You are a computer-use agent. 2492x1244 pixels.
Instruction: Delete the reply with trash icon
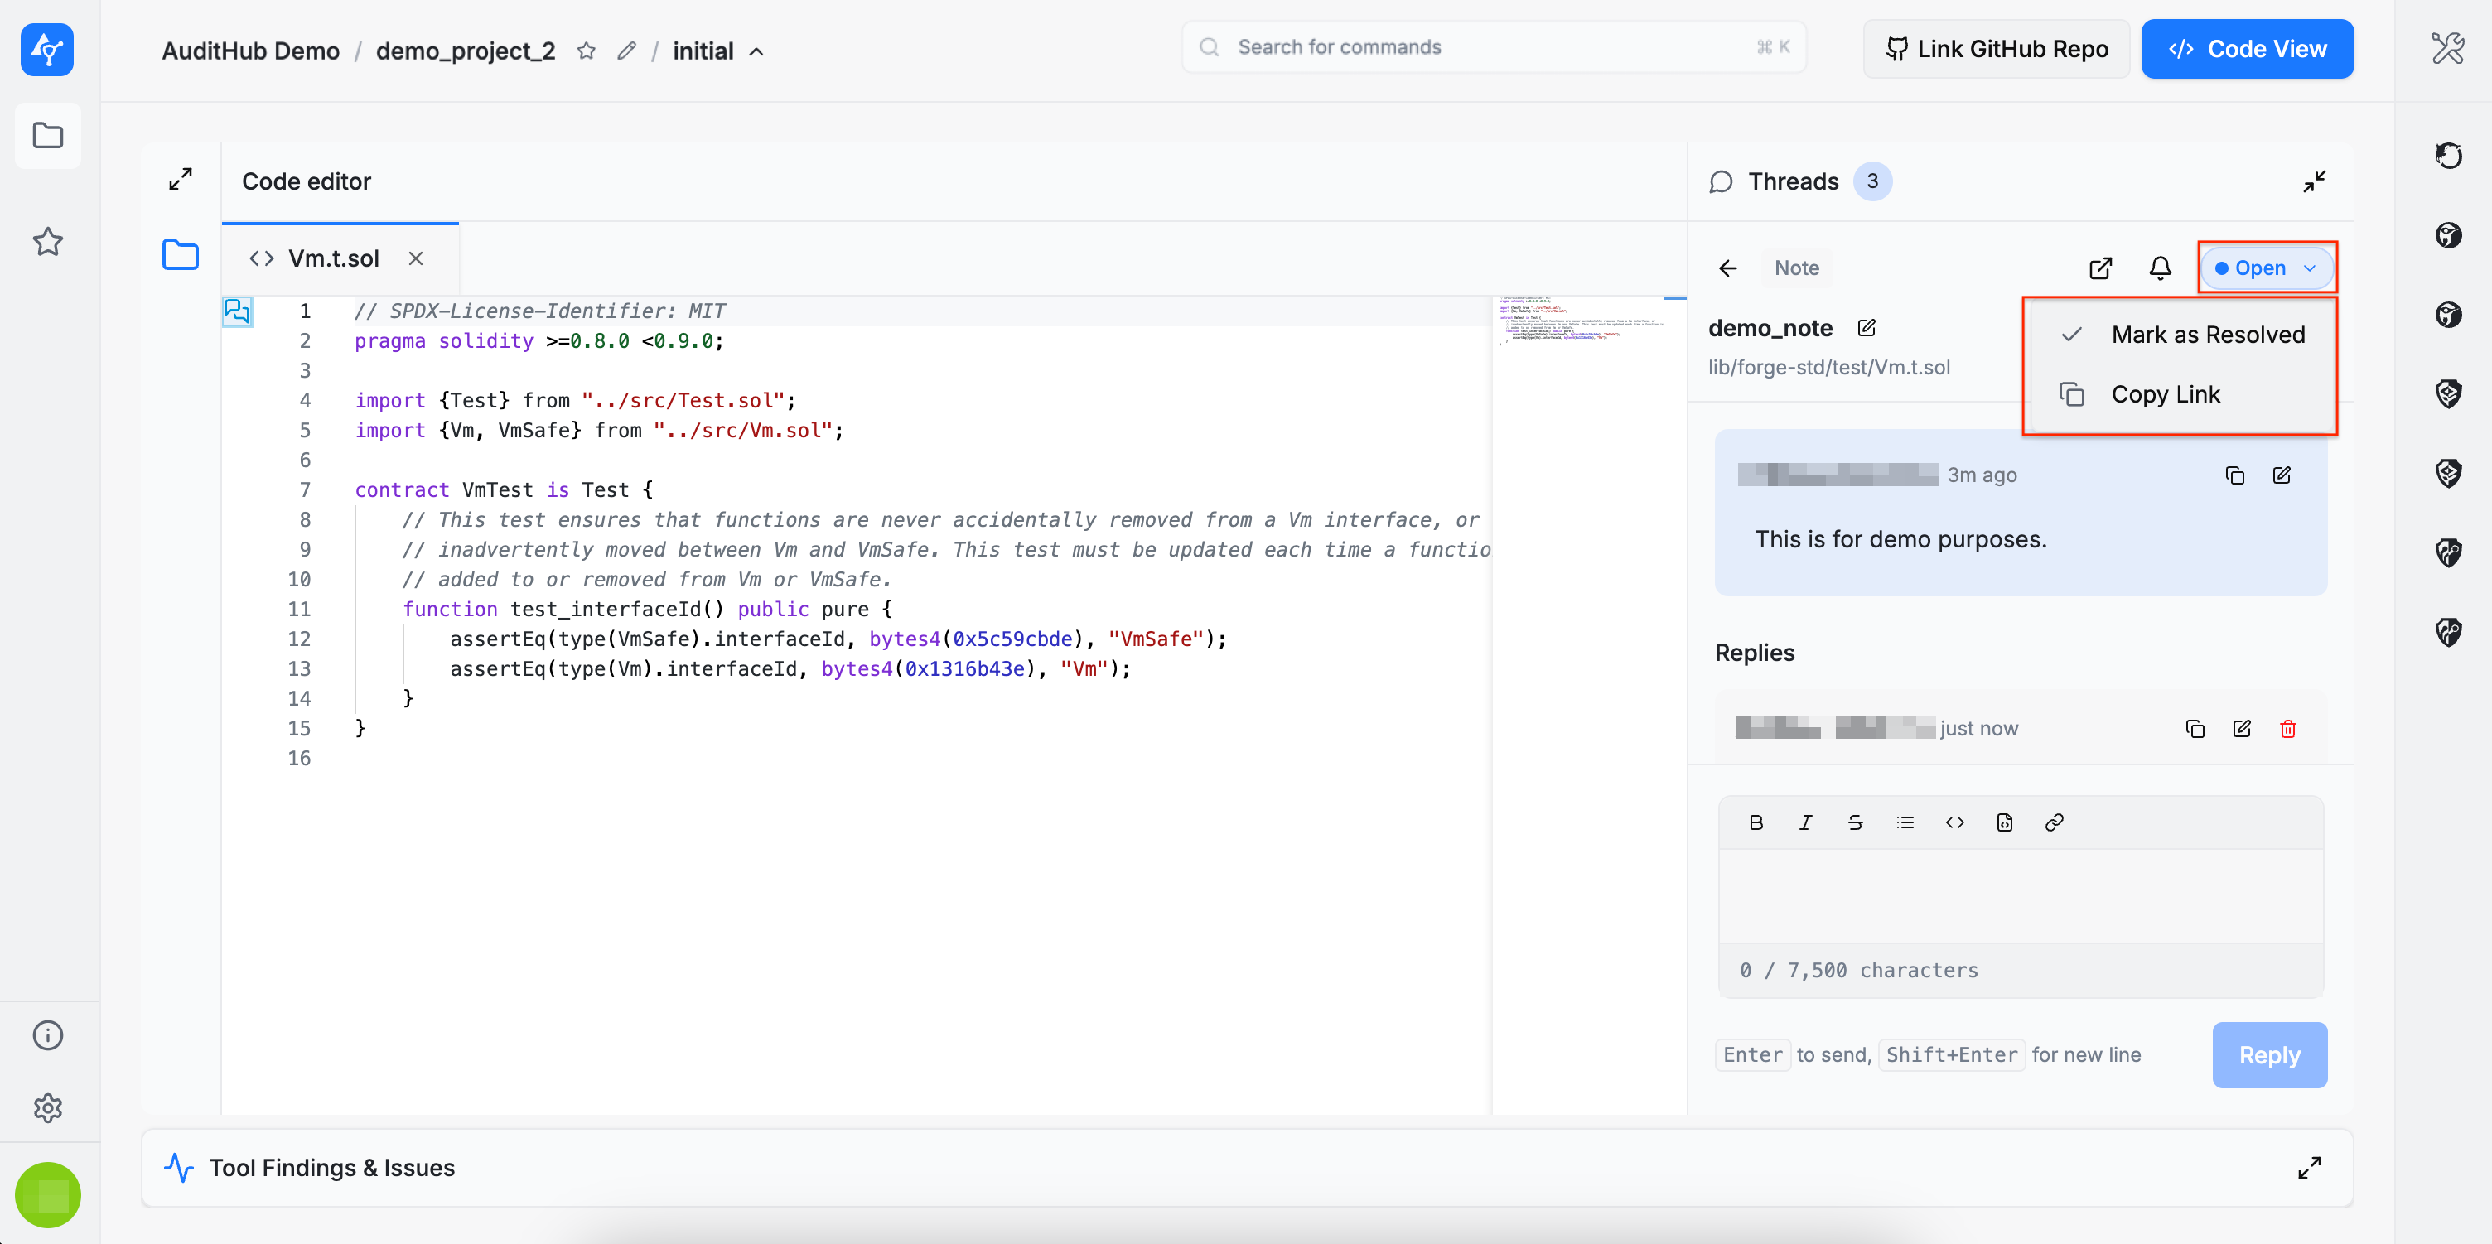(2288, 728)
